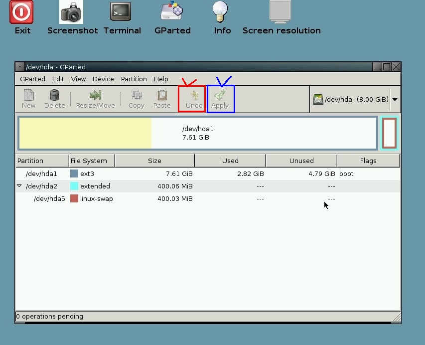The width and height of the screenshot is (425, 345).
Task: Open the Device menu
Action: point(103,79)
